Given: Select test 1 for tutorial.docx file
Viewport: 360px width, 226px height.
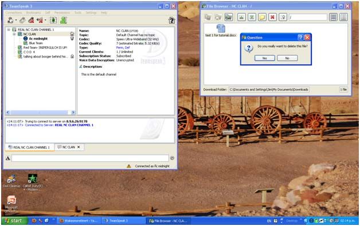Looking at the screenshot, I should tap(221, 31).
